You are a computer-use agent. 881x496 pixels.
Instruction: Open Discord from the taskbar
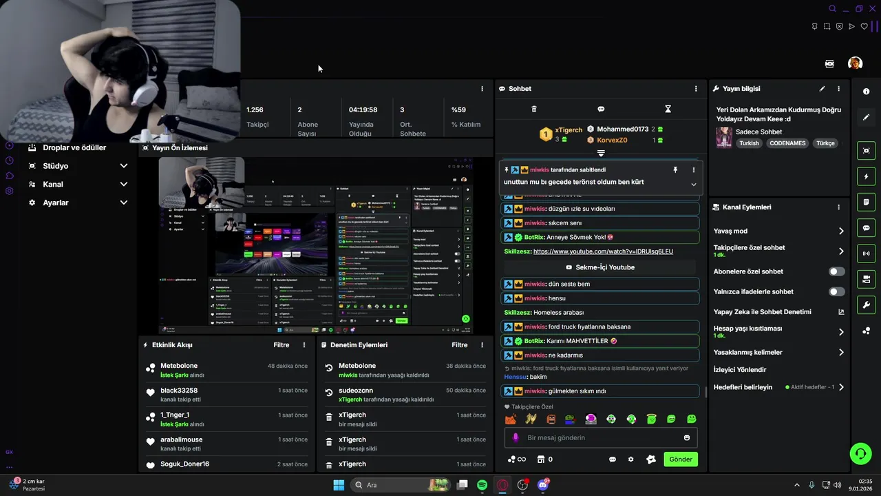(543, 485)
